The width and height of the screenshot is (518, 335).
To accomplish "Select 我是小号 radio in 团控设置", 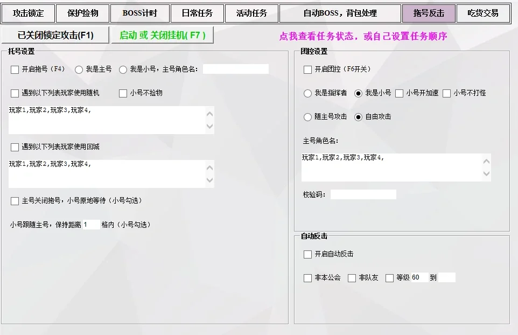I will 358,93.
